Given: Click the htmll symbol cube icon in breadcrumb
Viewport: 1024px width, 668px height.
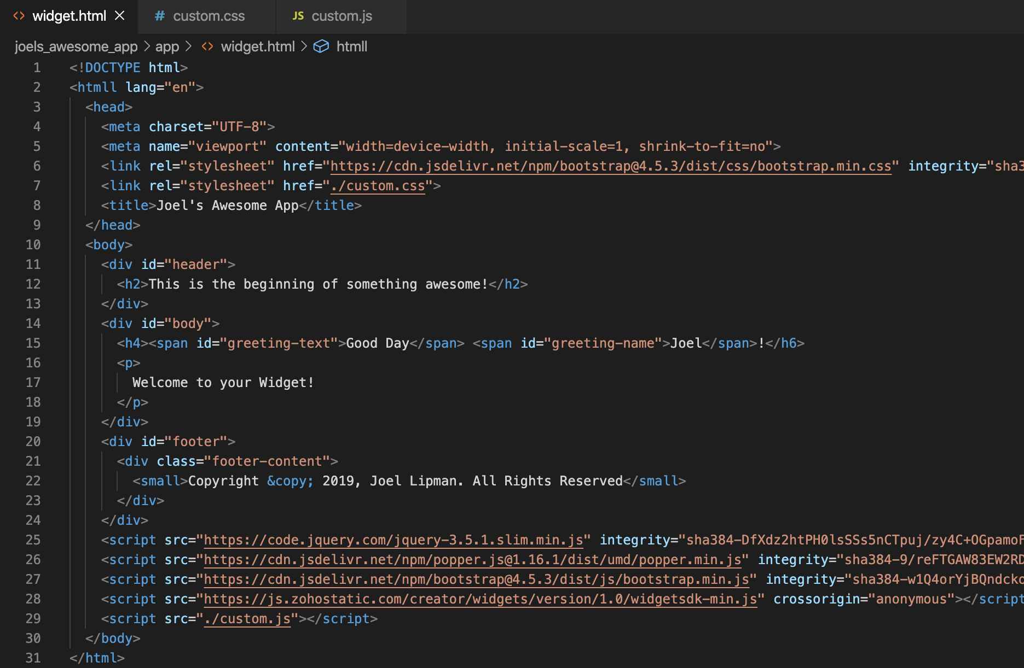Looking at the screenshot, I should pyautogui.click(x=321, y=46).
